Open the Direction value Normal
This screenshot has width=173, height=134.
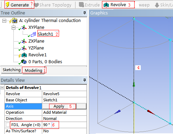coord(64,119)
